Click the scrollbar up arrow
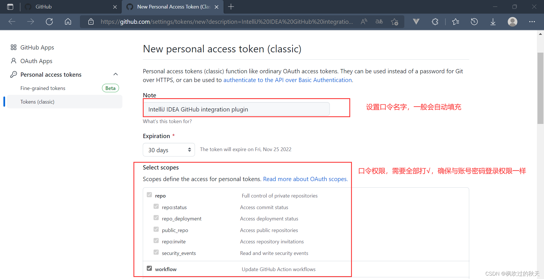 pos(540,34)
